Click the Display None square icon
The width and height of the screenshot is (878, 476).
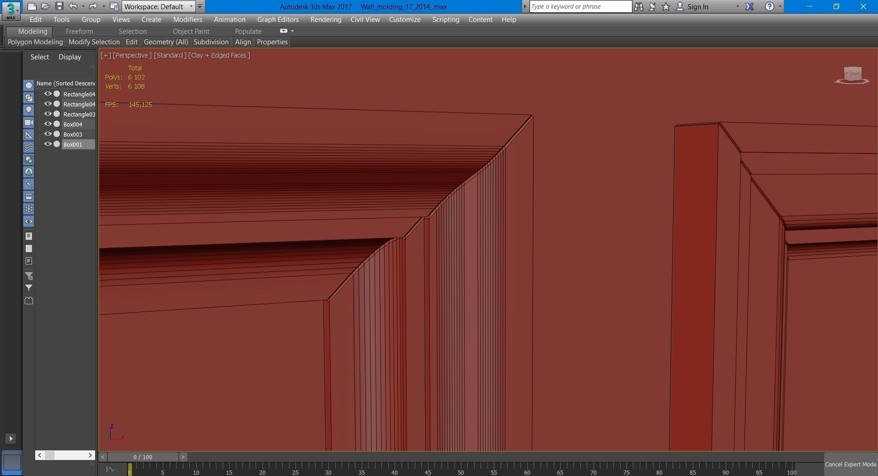coord(29,249)
